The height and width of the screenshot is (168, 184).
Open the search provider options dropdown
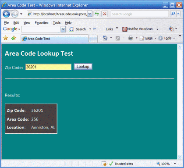178,14
